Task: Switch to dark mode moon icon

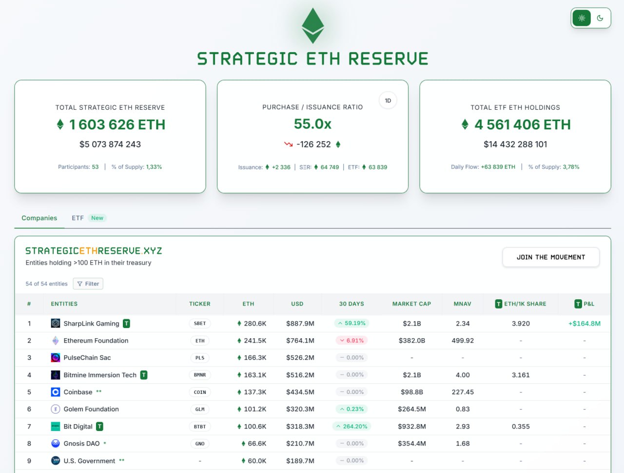Action: coord(600,18)
